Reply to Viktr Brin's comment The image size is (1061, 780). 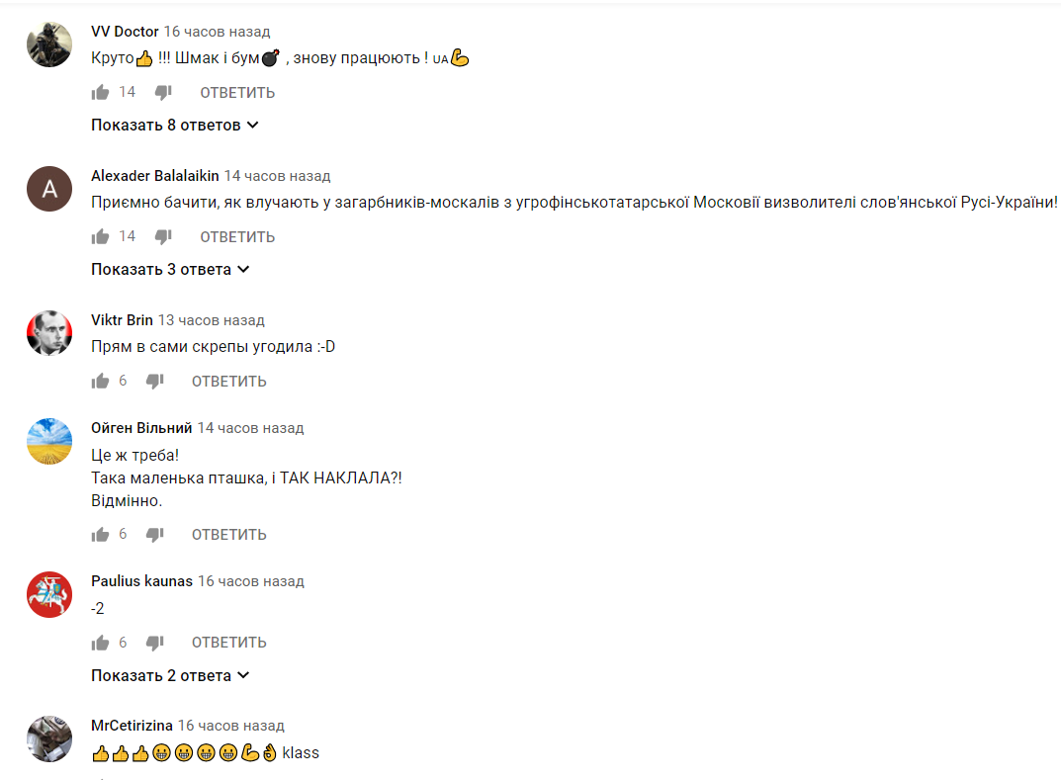(x=228, y=382)
